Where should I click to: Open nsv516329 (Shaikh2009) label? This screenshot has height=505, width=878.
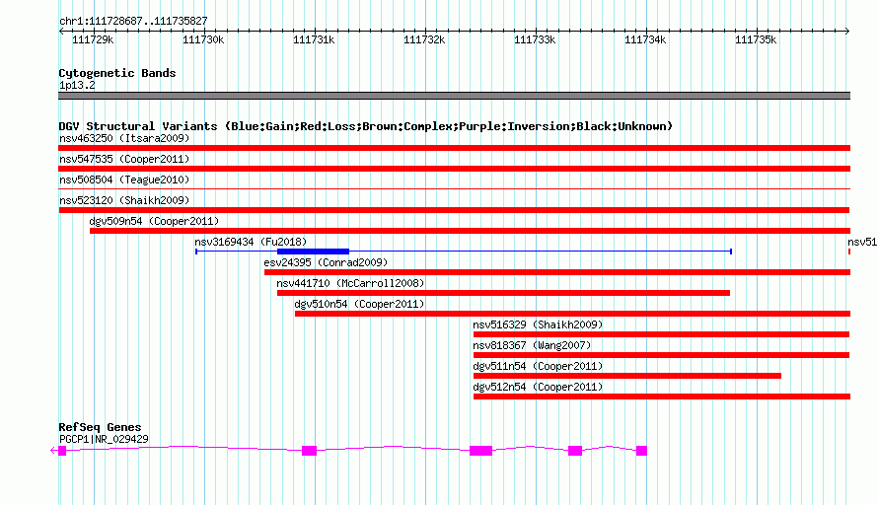[x=538, y=325]
